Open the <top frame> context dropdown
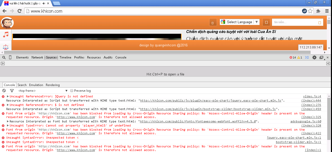This screenshot has width=332, height=152. (43, 91)
